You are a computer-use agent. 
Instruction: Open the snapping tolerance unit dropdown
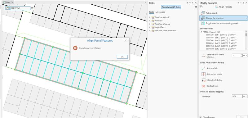pyautogui.click(x=245, y=96)
